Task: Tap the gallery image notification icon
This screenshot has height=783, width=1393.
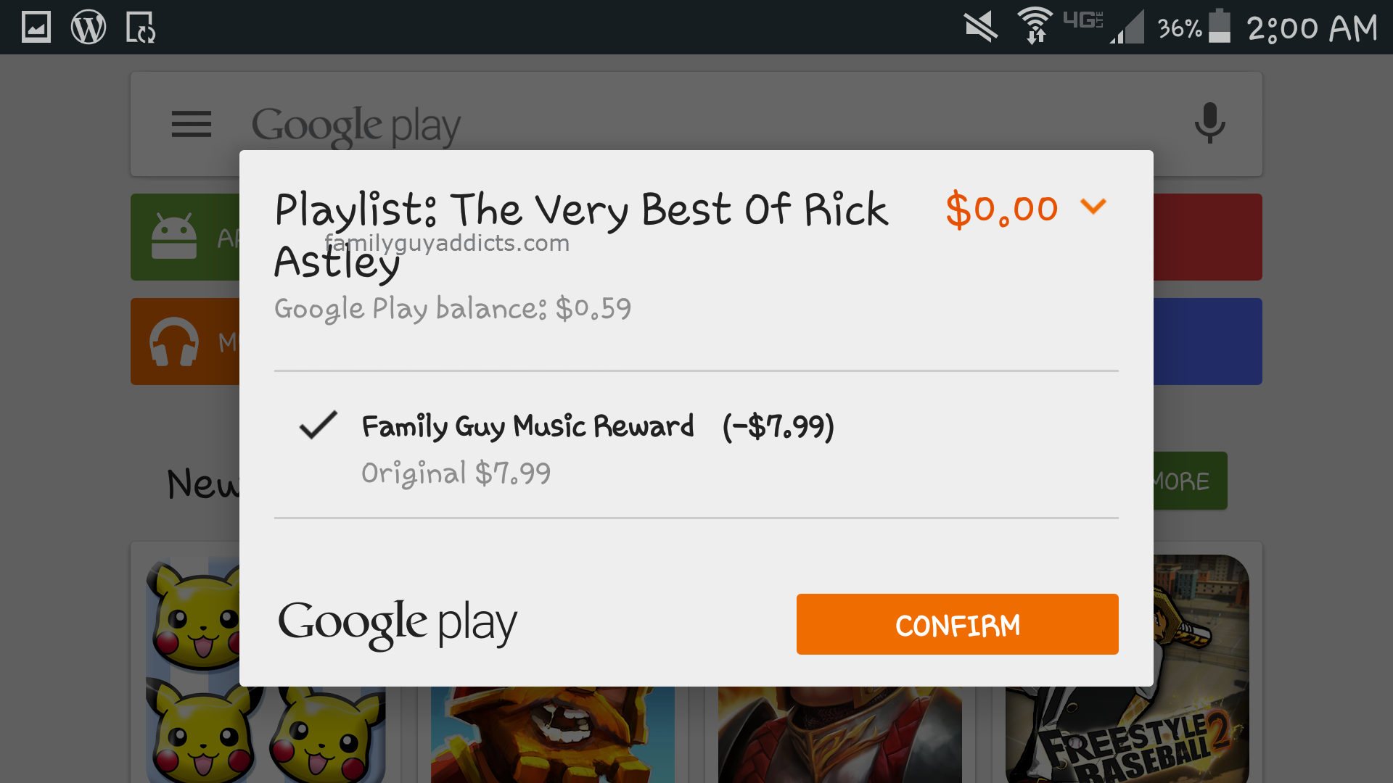Action: point(36,28)
